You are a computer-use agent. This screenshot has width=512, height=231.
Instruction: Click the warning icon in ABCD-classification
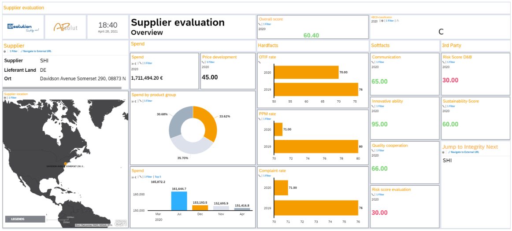pyautogui.click(x=398, y=21)
